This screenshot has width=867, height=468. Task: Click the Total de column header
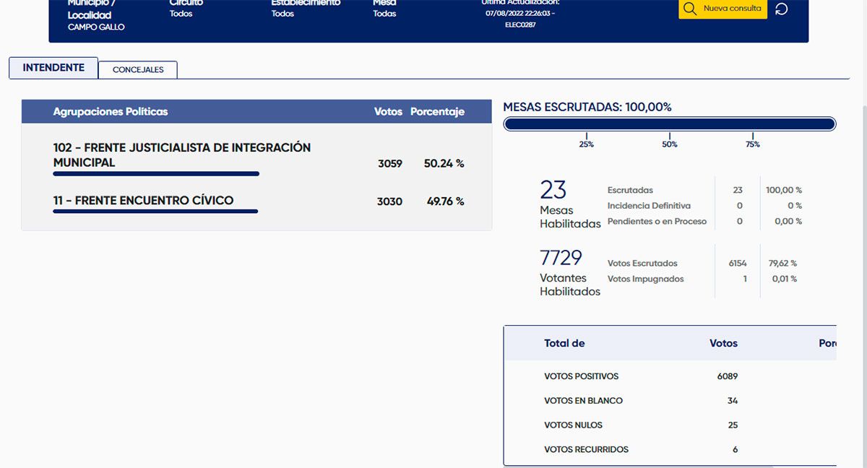point(564,343)
